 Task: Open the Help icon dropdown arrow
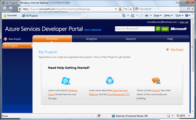point(190,15)
